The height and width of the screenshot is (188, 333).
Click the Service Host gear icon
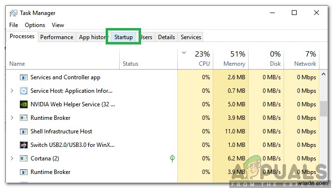tap(24, 91)
